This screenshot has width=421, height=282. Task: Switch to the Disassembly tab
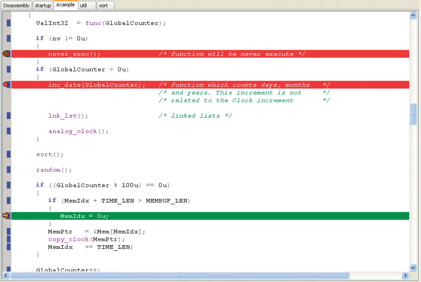[16, 6]
